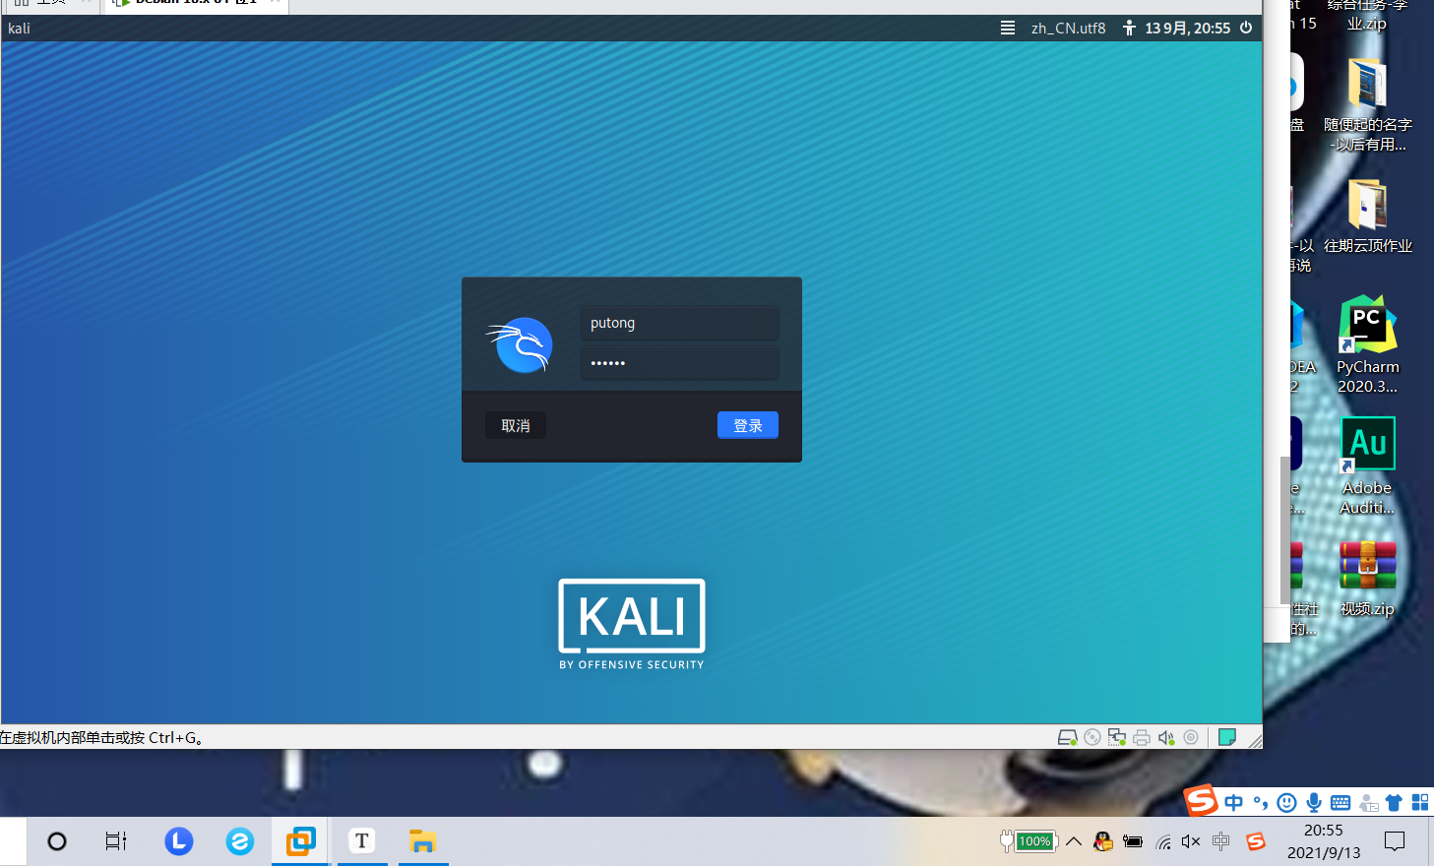
Task: Open the soft keyboard icon on Sogou toolbar
Action: coord(1340,803)
